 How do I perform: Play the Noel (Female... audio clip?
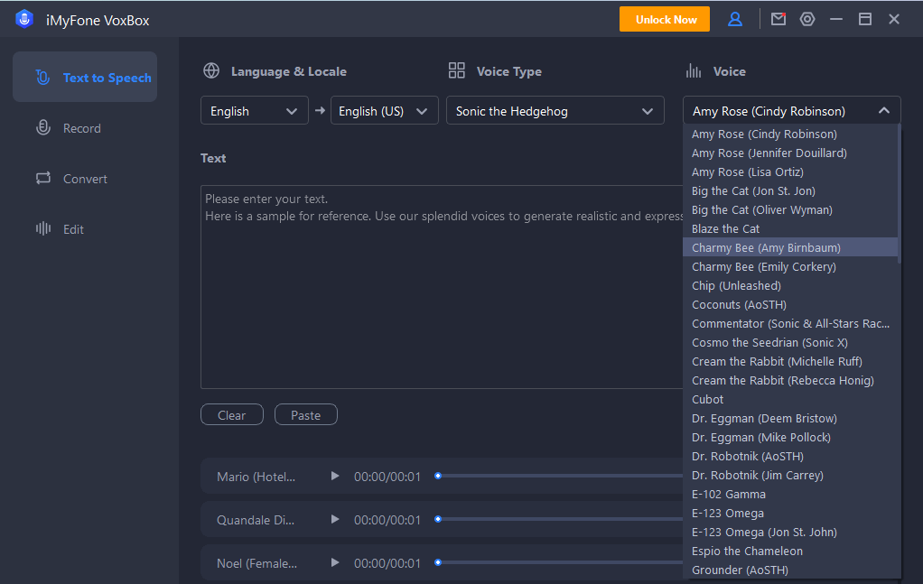tap(335, 563)
